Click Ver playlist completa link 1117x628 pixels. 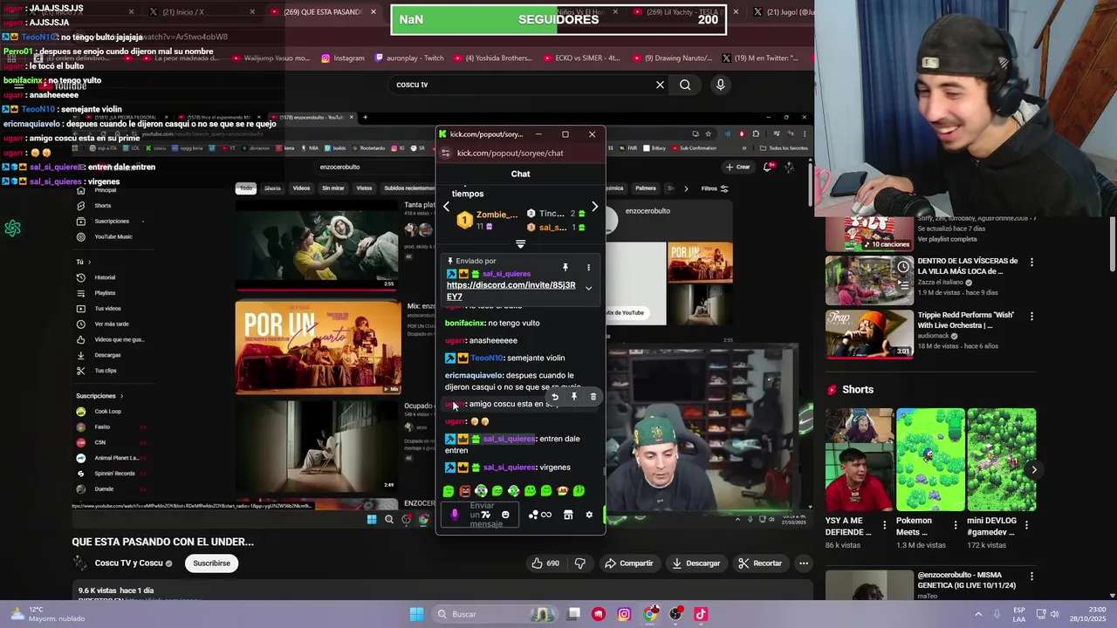pyautogui.click(x=947, y=239)
